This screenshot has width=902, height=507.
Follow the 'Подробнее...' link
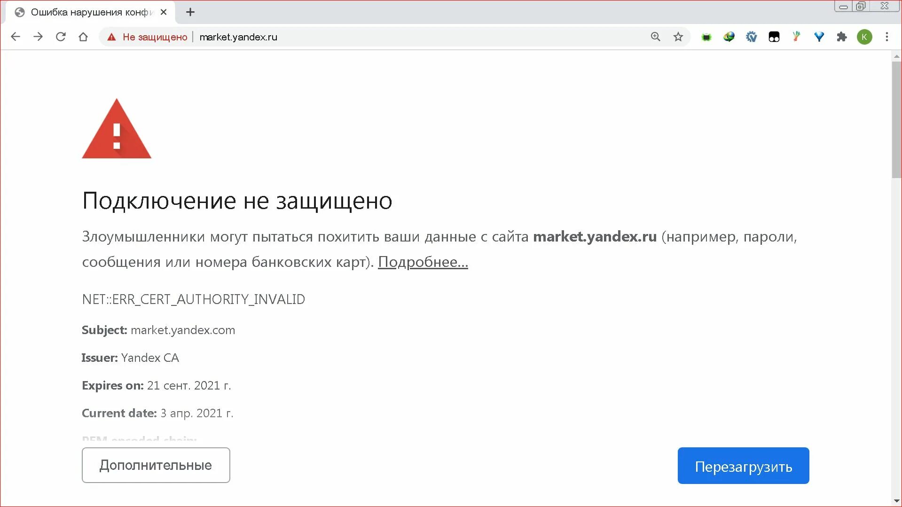[423, 262]
